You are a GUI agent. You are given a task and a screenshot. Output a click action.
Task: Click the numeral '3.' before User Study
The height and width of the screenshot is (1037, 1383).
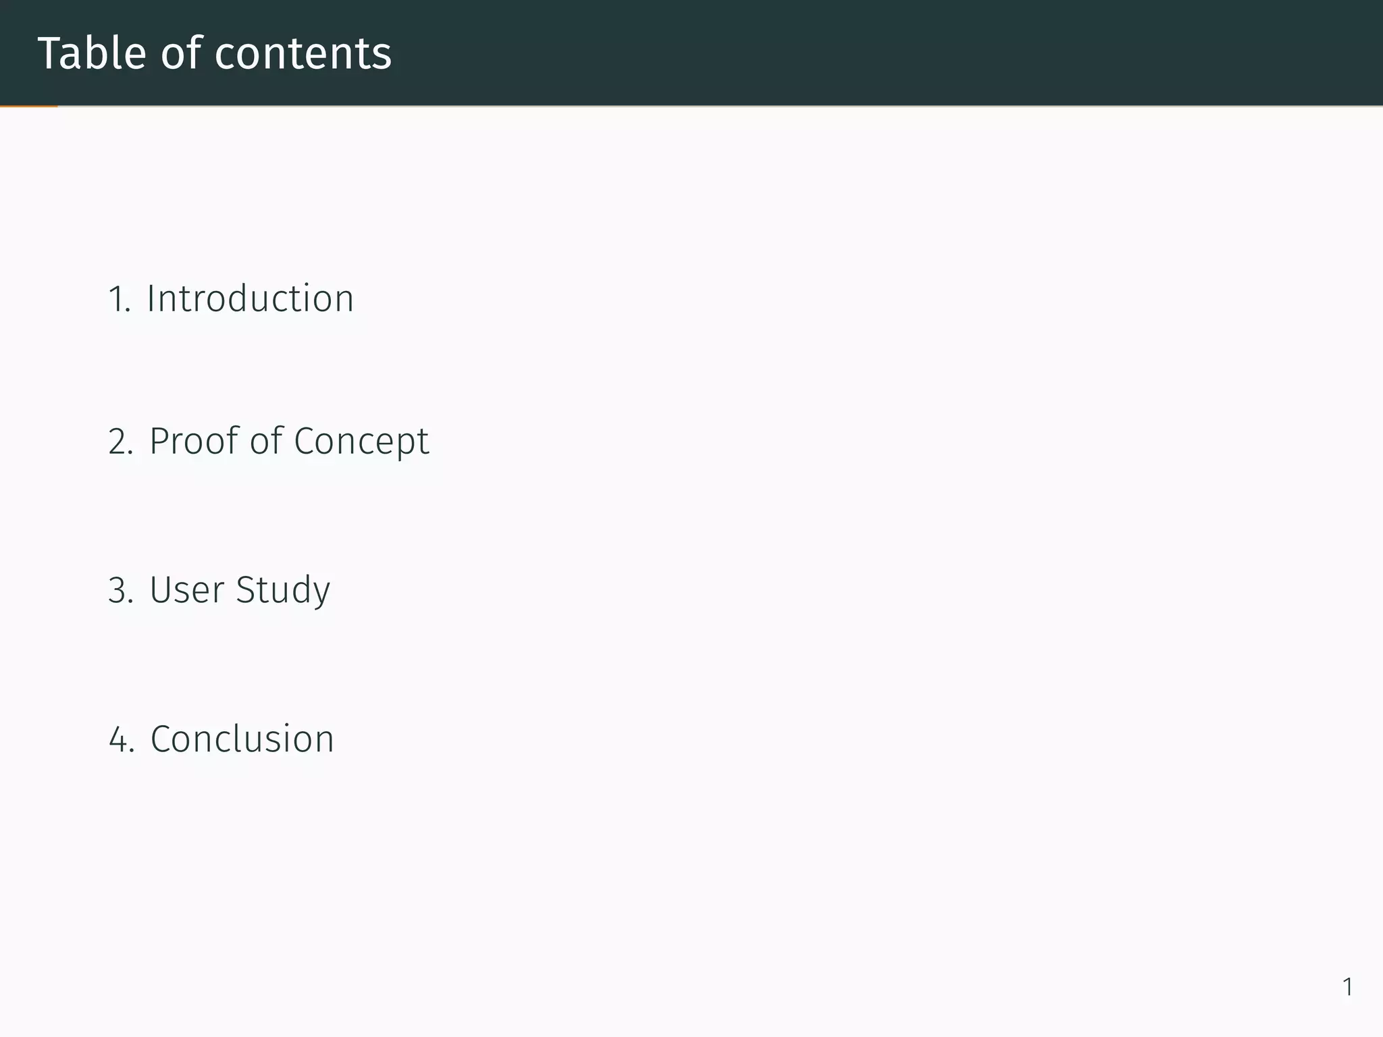[x=120, y=591]
